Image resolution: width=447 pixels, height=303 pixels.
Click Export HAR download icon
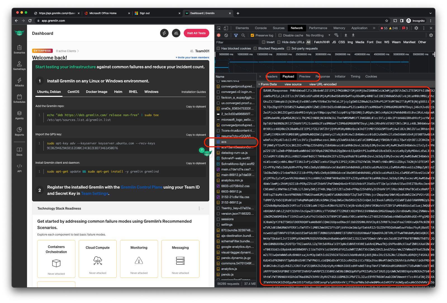point(353,35)
